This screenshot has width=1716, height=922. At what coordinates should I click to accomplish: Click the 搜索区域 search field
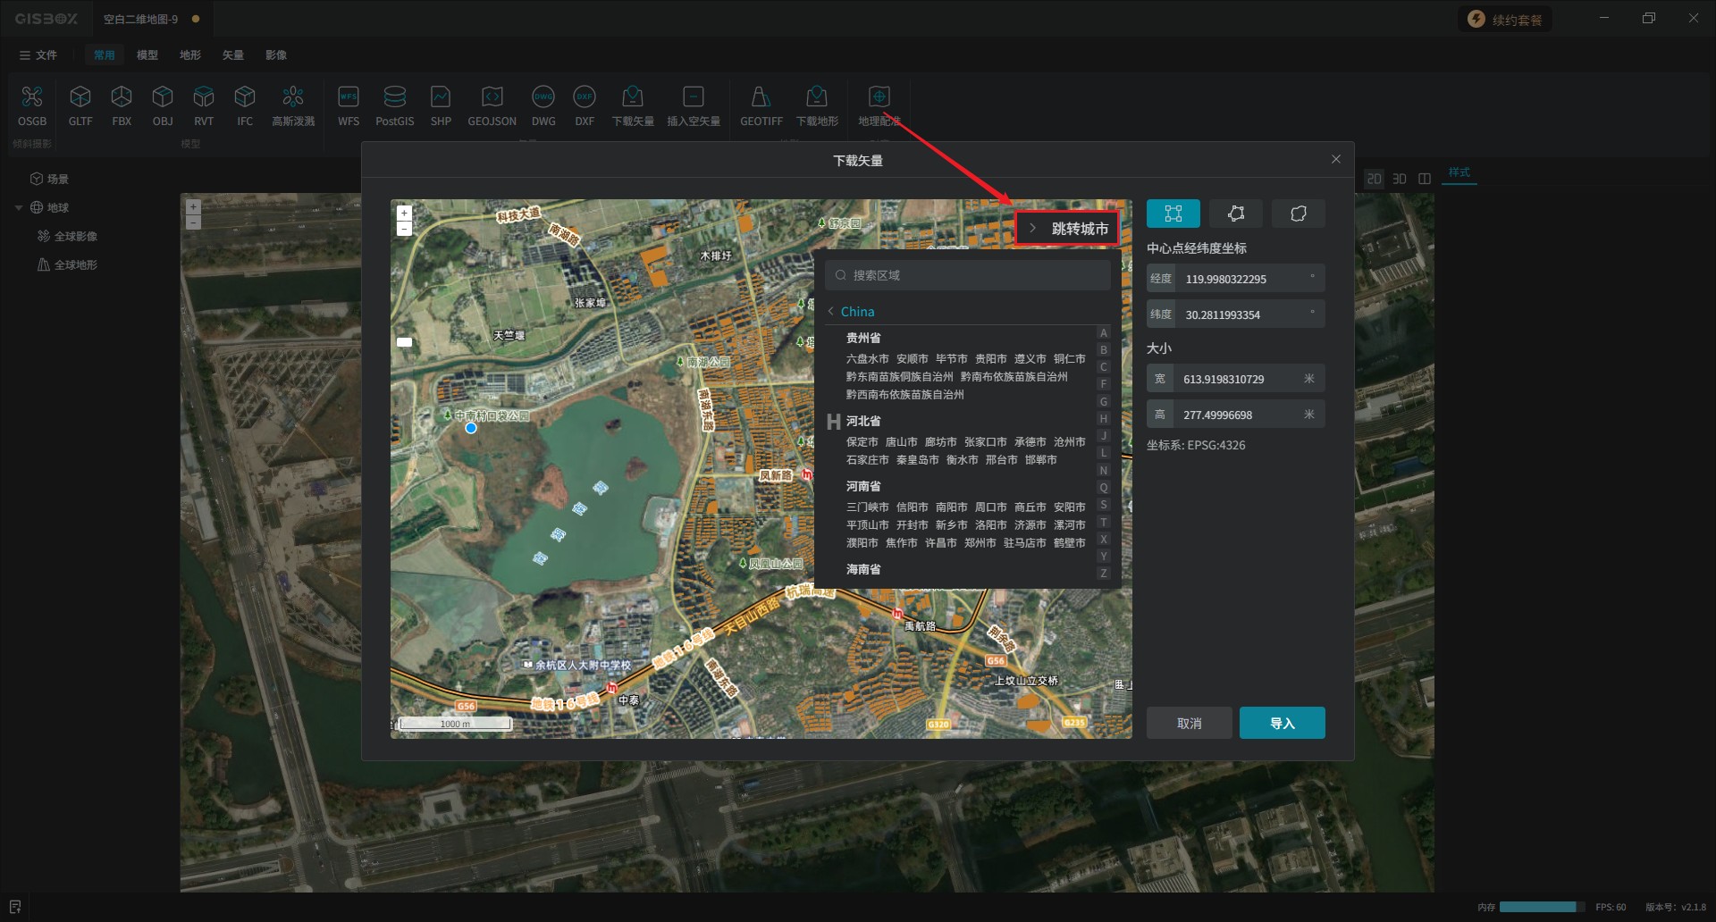968,275
